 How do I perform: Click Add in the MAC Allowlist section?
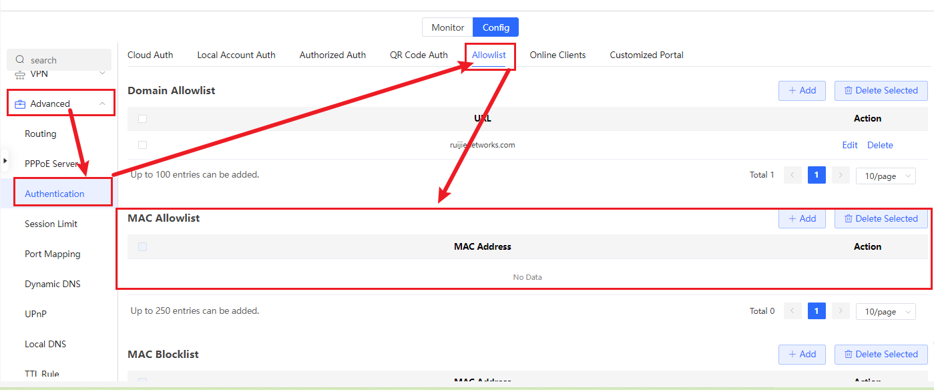coord(802,219)
